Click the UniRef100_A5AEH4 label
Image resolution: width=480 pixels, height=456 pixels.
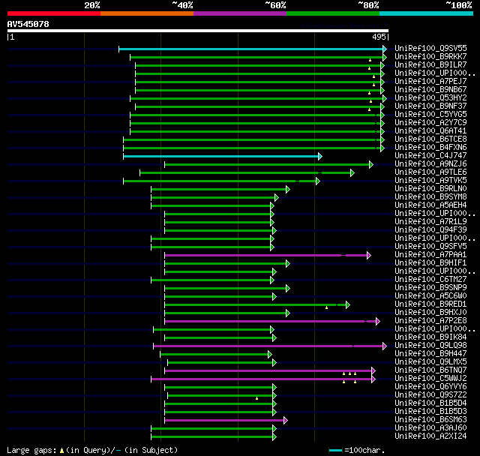pos(430,205)
